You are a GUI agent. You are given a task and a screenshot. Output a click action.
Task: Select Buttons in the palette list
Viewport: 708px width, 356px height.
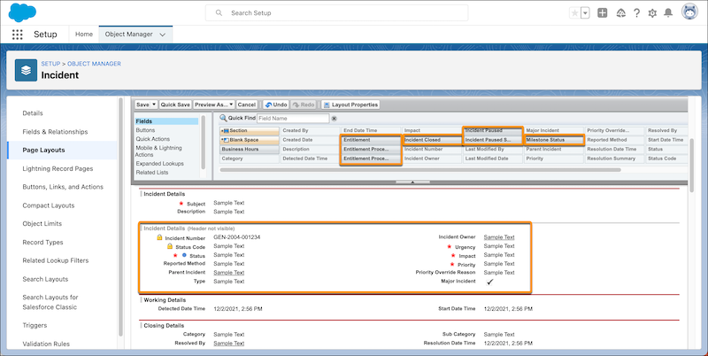[x=145, y=130]
